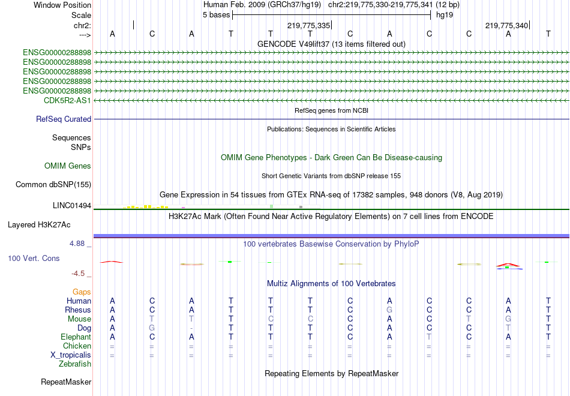Image resolution: width=570 pixels, height=396 pixels.
Task: Click the SNPs track label
Action: 81,147
